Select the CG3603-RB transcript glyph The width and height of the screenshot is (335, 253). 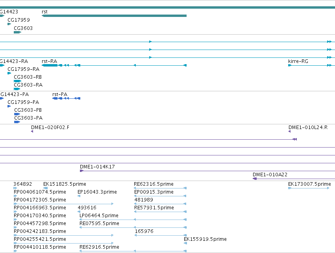click(18, 81)
